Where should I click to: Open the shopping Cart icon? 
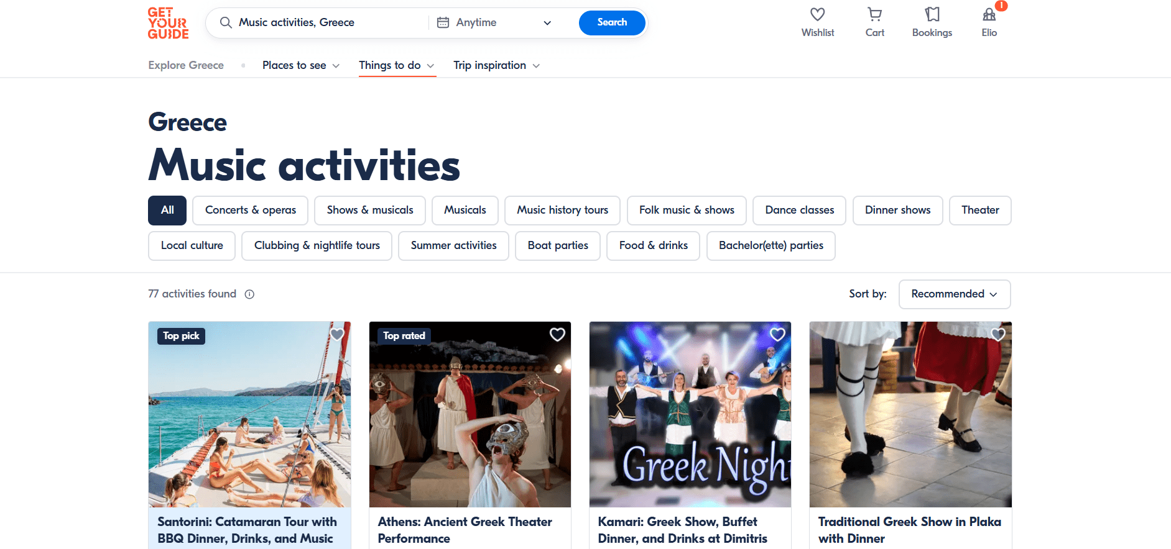pyautogui.click(x=874, y=14)
